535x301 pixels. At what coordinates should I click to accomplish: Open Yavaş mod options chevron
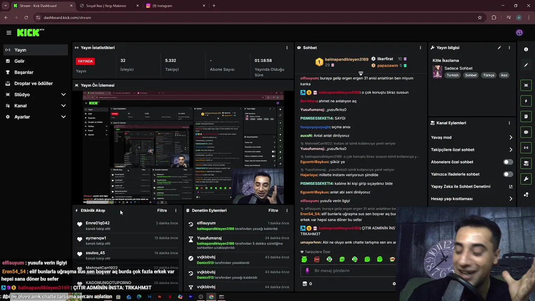[x=511, y=138]
